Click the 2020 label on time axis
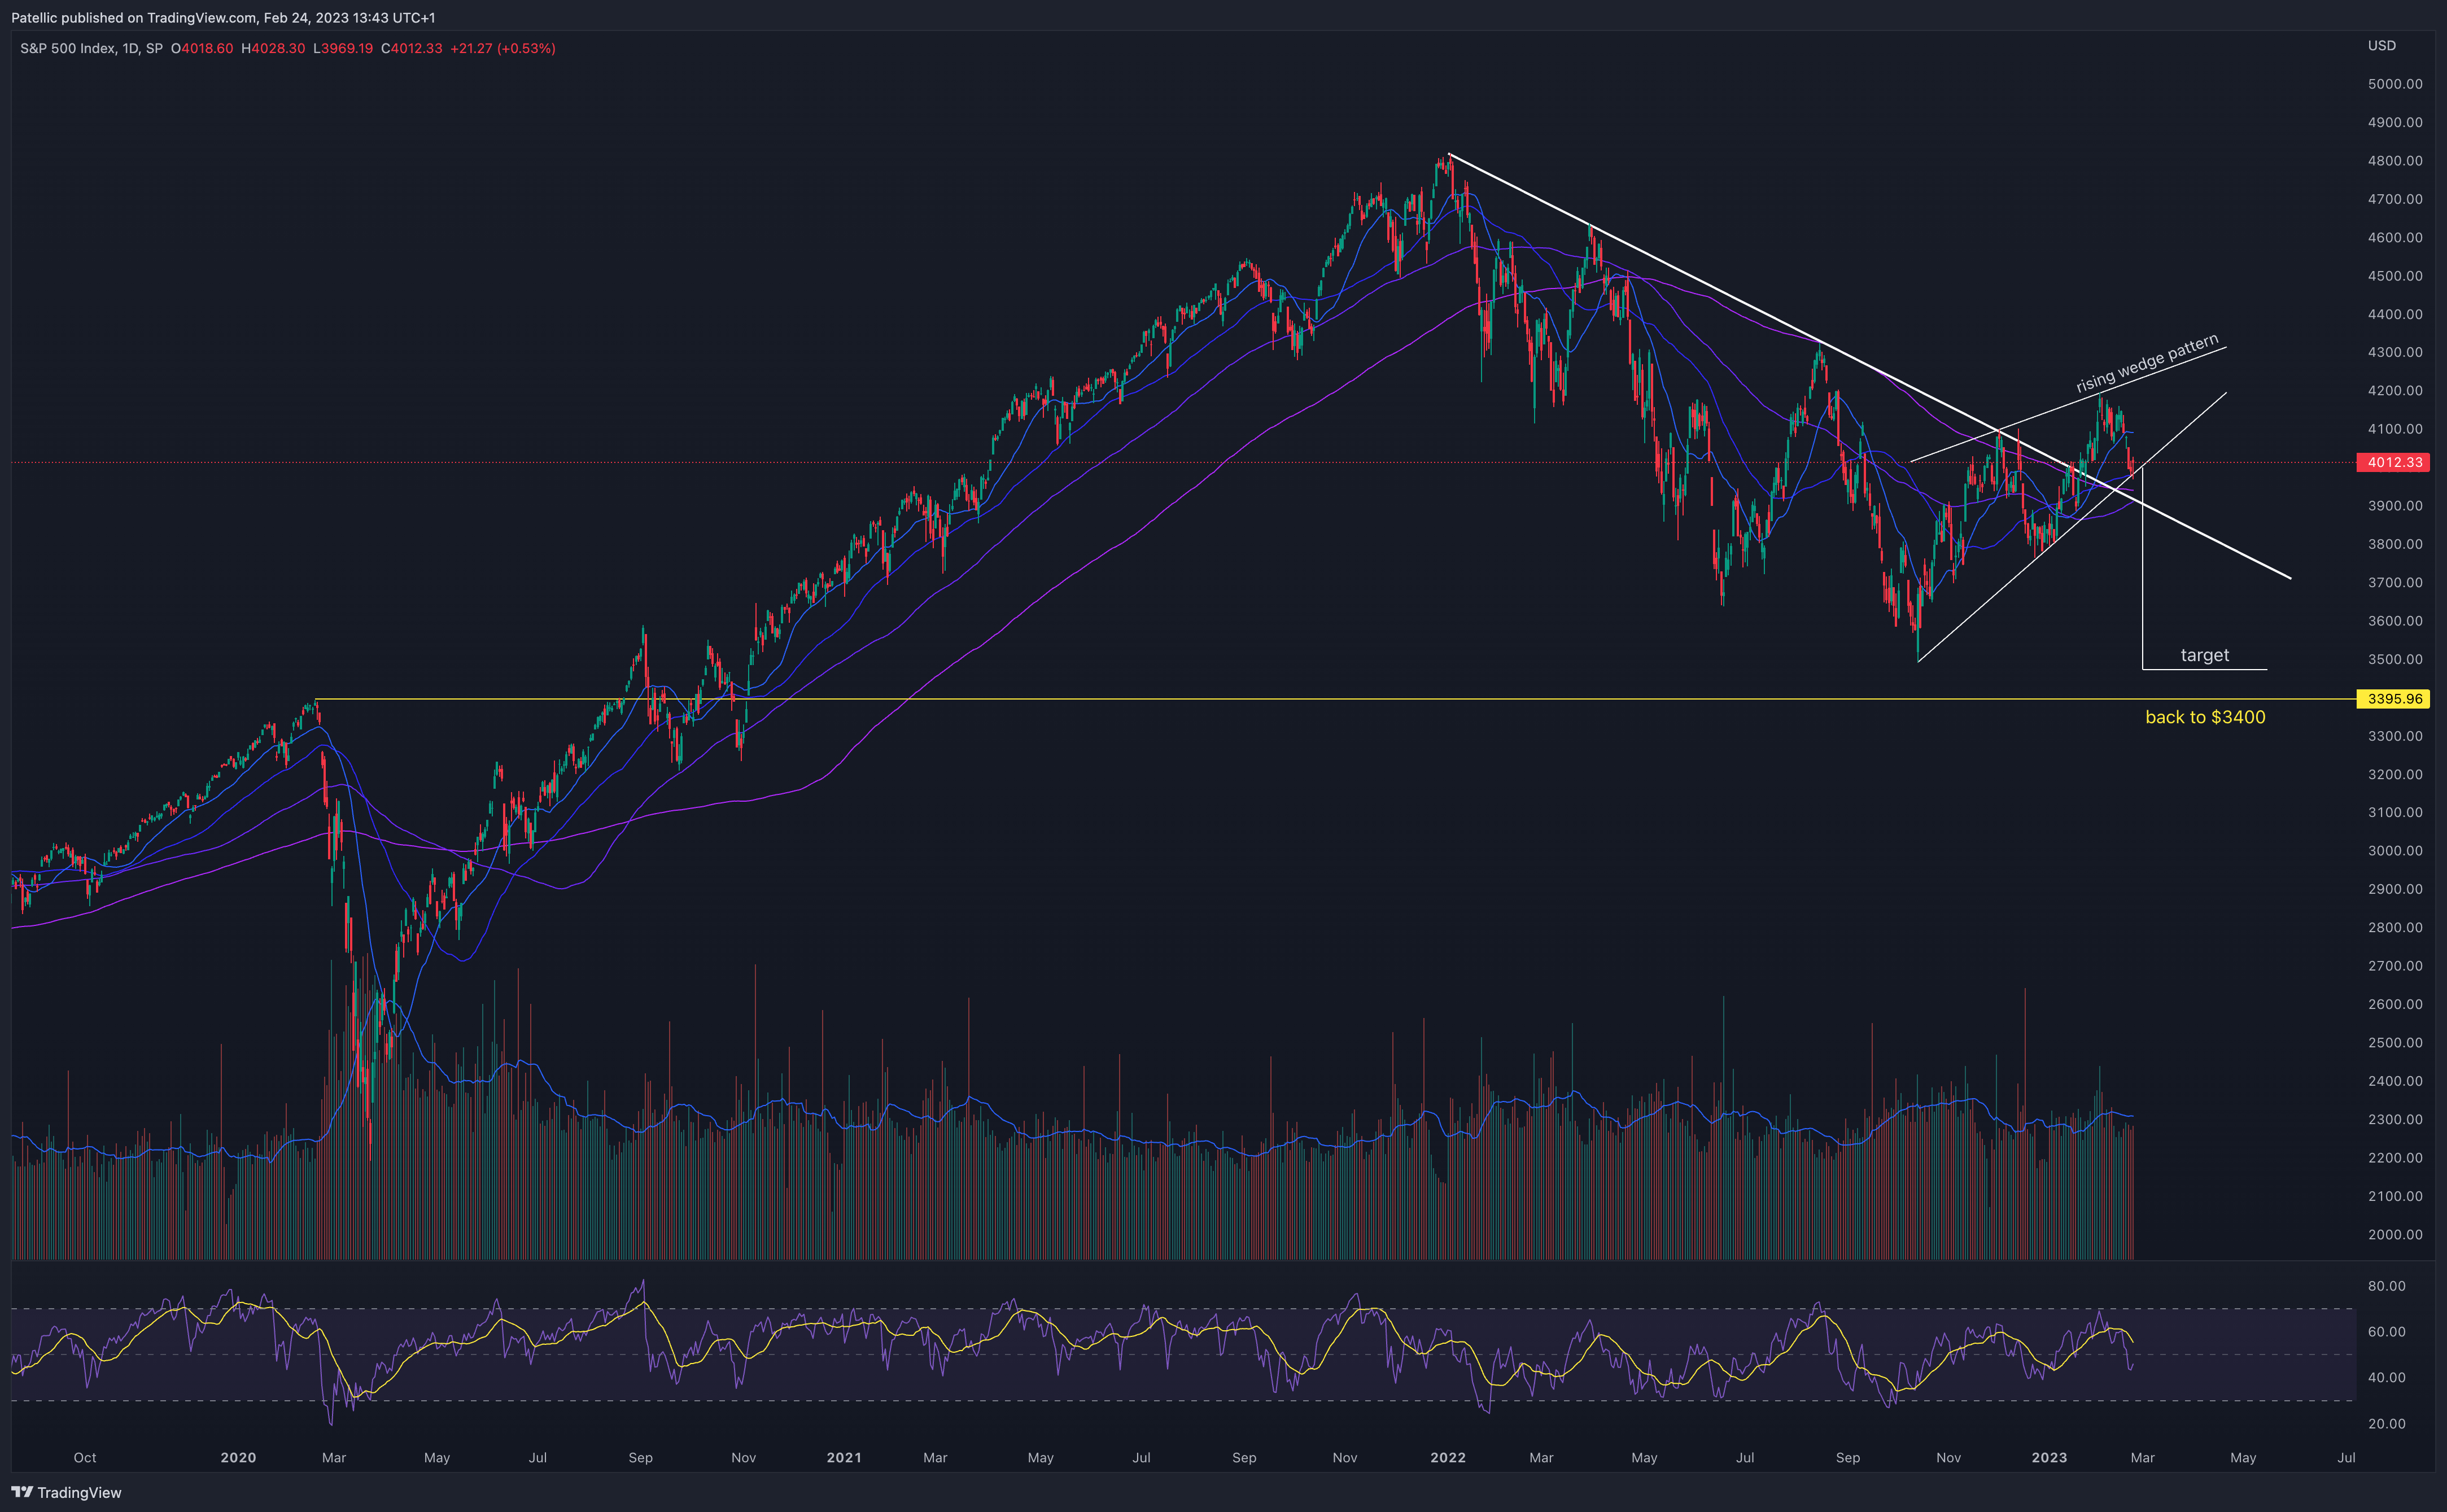 click(238, 1457)
